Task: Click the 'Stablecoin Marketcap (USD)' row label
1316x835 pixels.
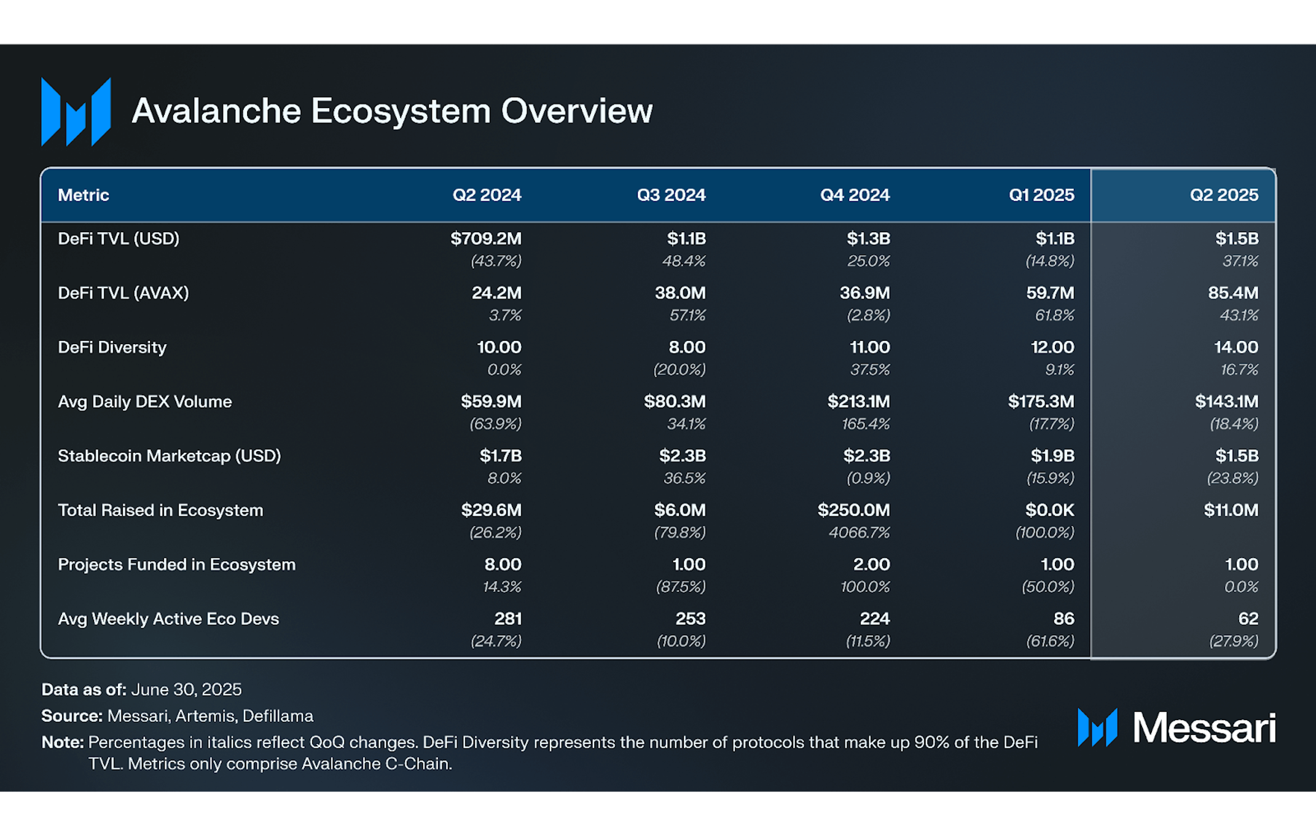Action: coord(170,456)
